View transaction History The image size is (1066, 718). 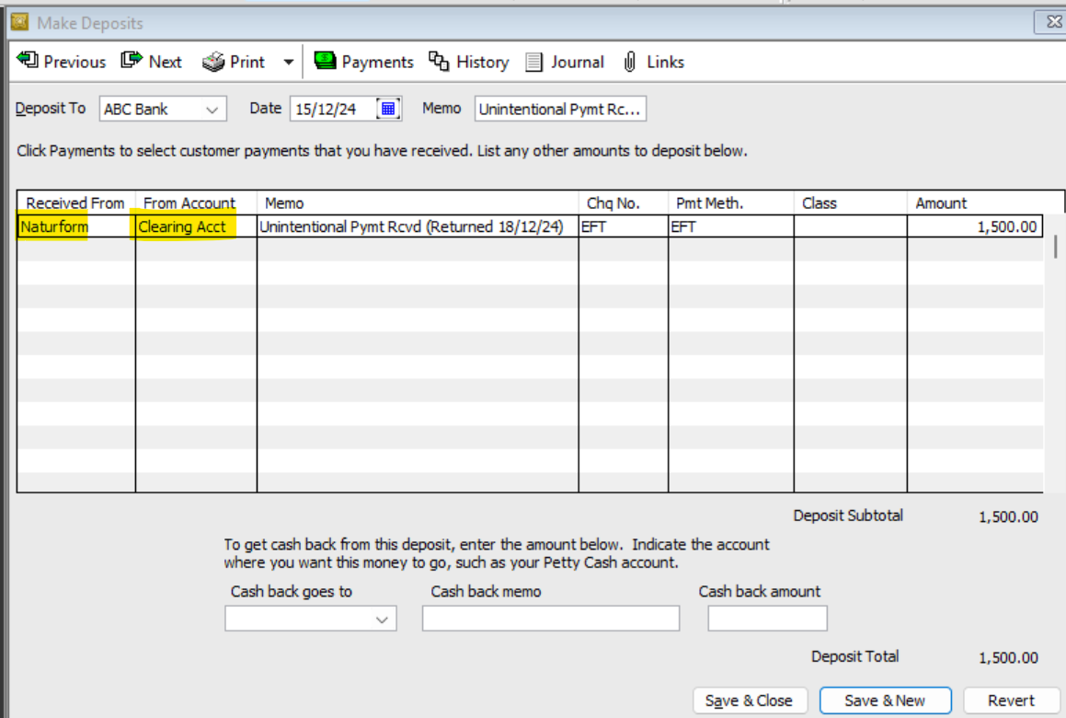(x=468, y=62)
